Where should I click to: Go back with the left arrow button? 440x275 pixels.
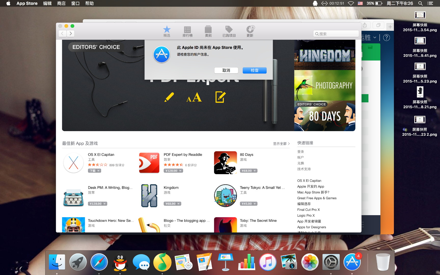[62, 33]
